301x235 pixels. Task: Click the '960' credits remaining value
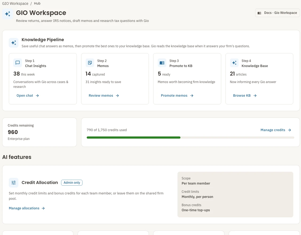point(13,132)
